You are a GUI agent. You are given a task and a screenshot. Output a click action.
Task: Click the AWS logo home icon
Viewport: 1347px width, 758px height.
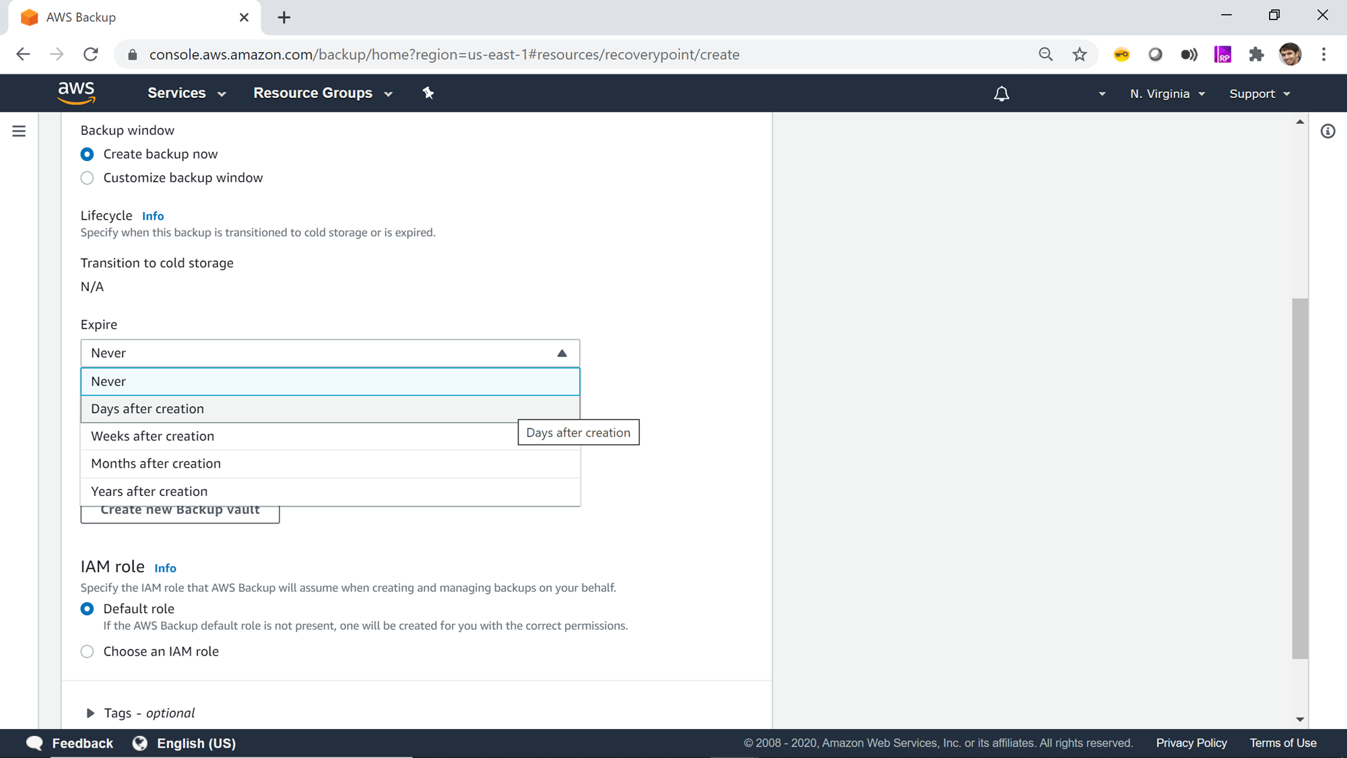[76, 93]
